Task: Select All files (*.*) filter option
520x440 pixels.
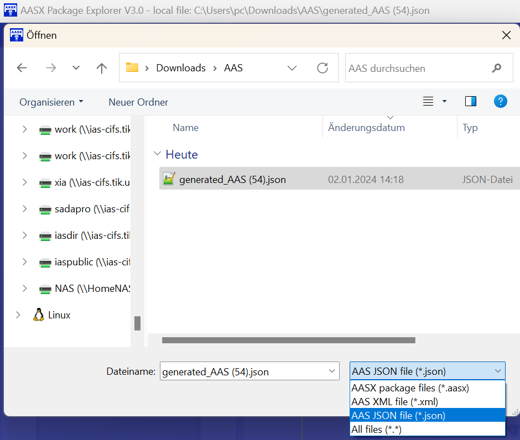Action: point(376,429)
